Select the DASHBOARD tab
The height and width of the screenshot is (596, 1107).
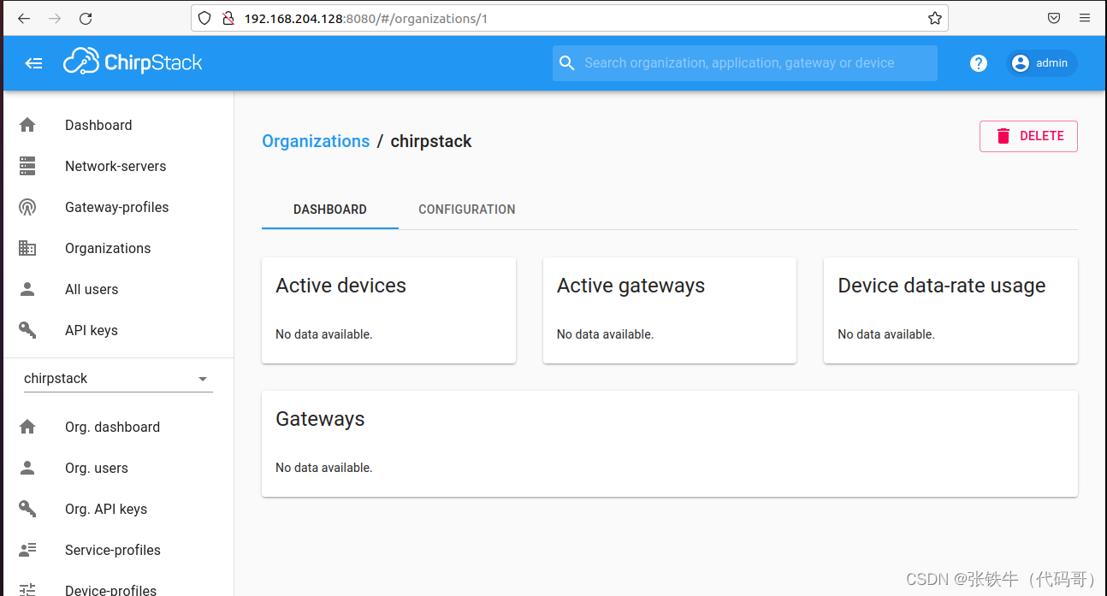pos(329,209)
